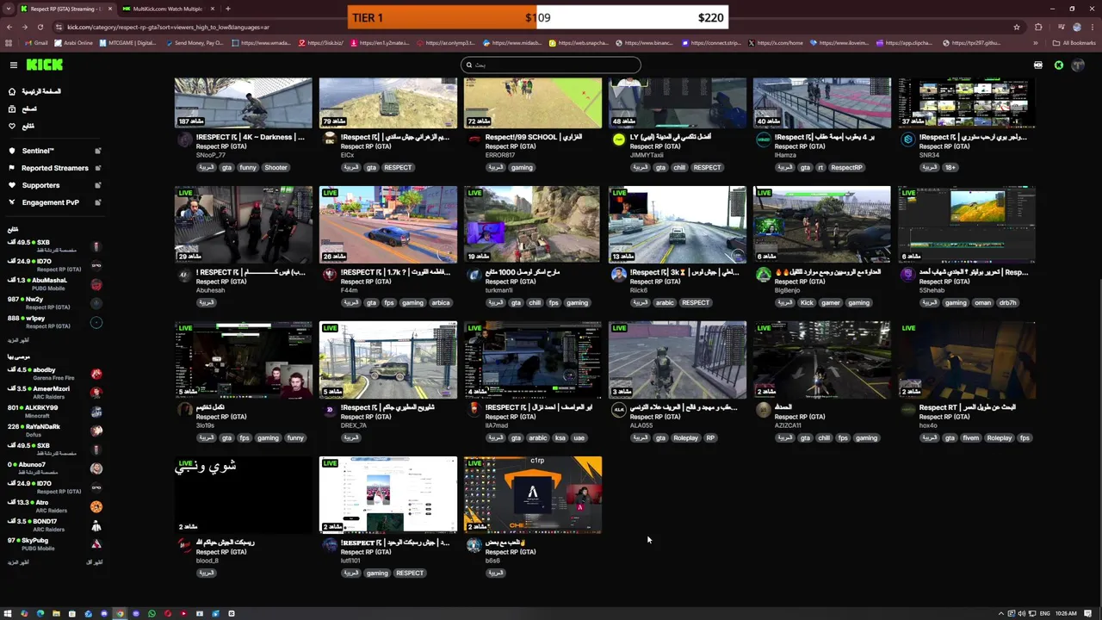
Task: Open lutfi101 stream thumbnail
Action: pyautogui.click(x=388, y=494)
